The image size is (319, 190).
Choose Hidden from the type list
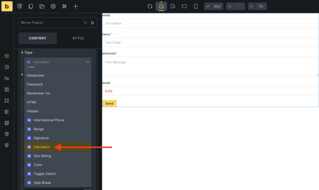click(x=58, y=111)
